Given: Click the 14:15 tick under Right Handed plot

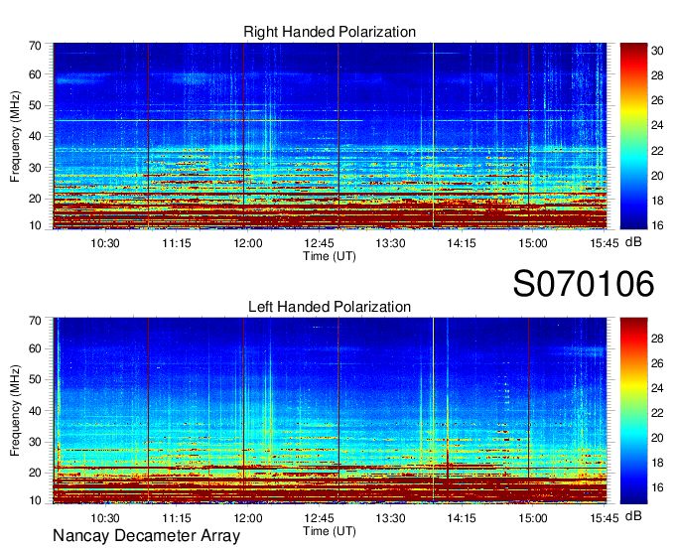Looking at the screenshot, I should [x=462, y=243].
